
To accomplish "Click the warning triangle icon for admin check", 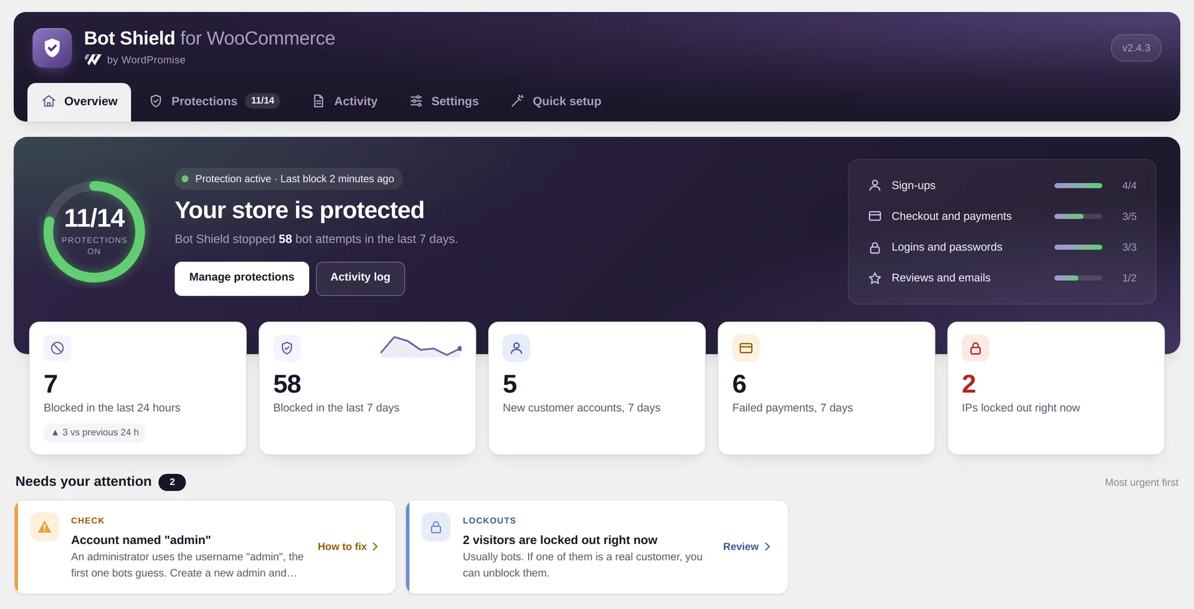I will 44,527.
